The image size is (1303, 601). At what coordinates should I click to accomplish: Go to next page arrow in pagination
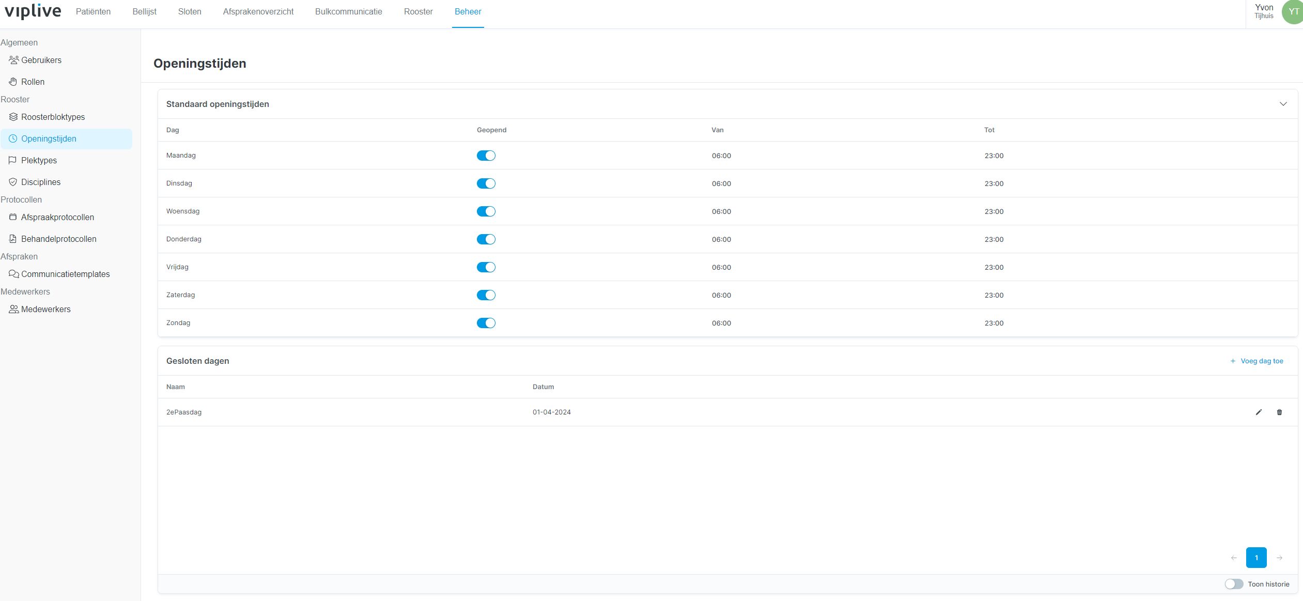coord(1279,558)
